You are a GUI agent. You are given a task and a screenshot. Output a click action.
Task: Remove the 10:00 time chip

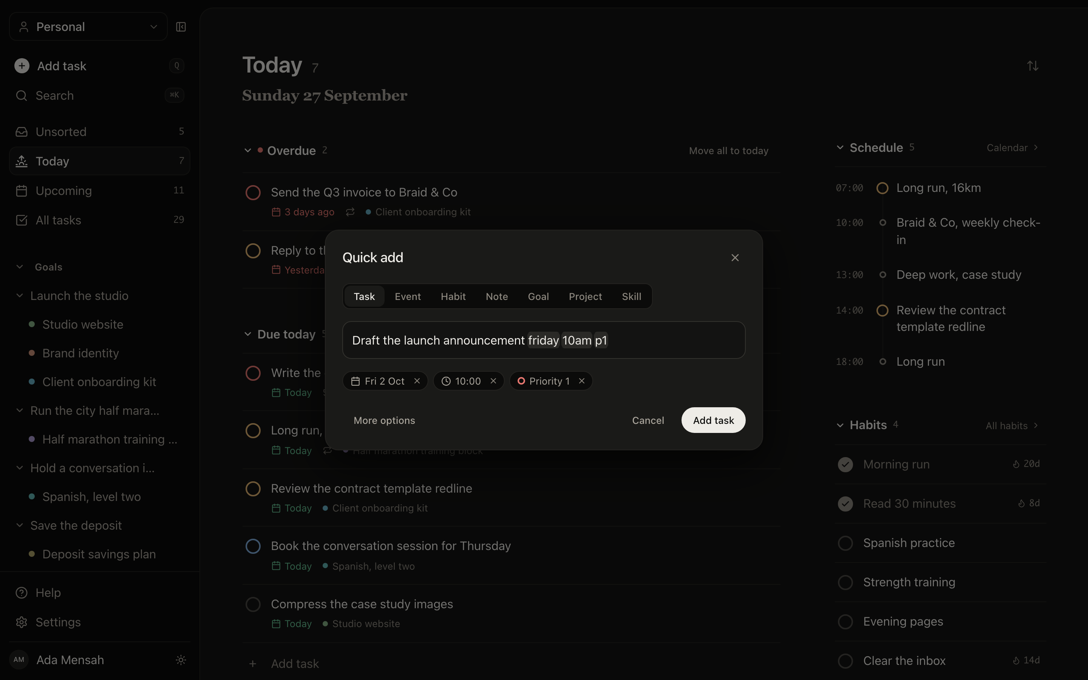pyautogui.click(x=493, y=381)
